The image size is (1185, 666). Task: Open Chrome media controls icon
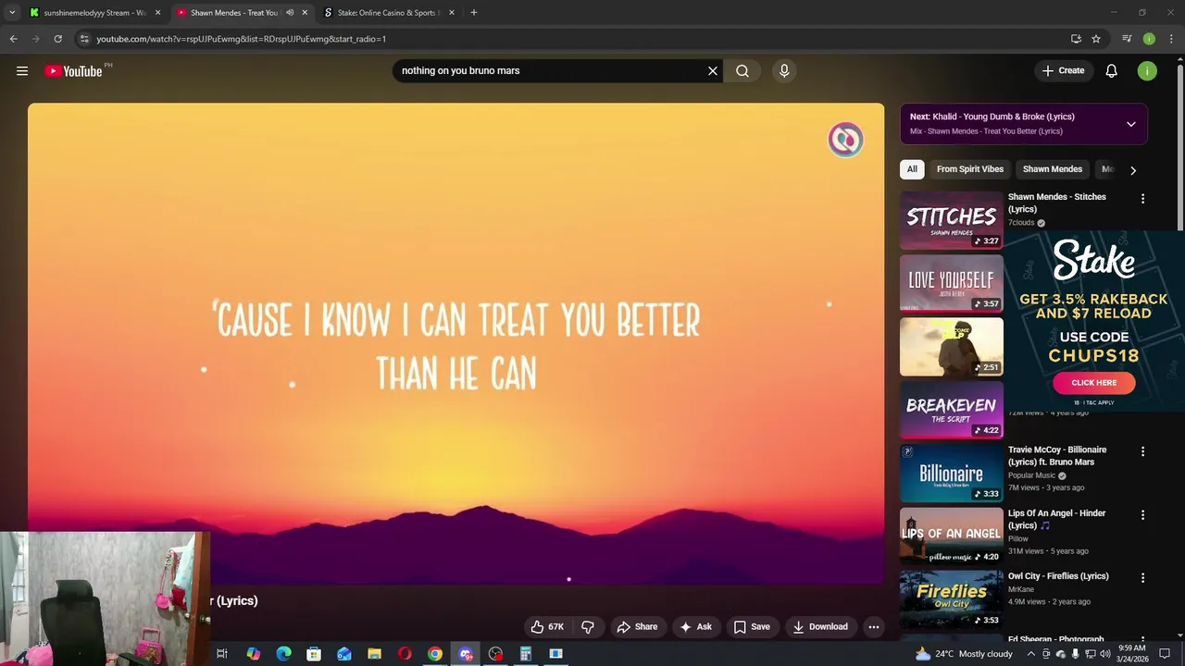[1127, 39]
